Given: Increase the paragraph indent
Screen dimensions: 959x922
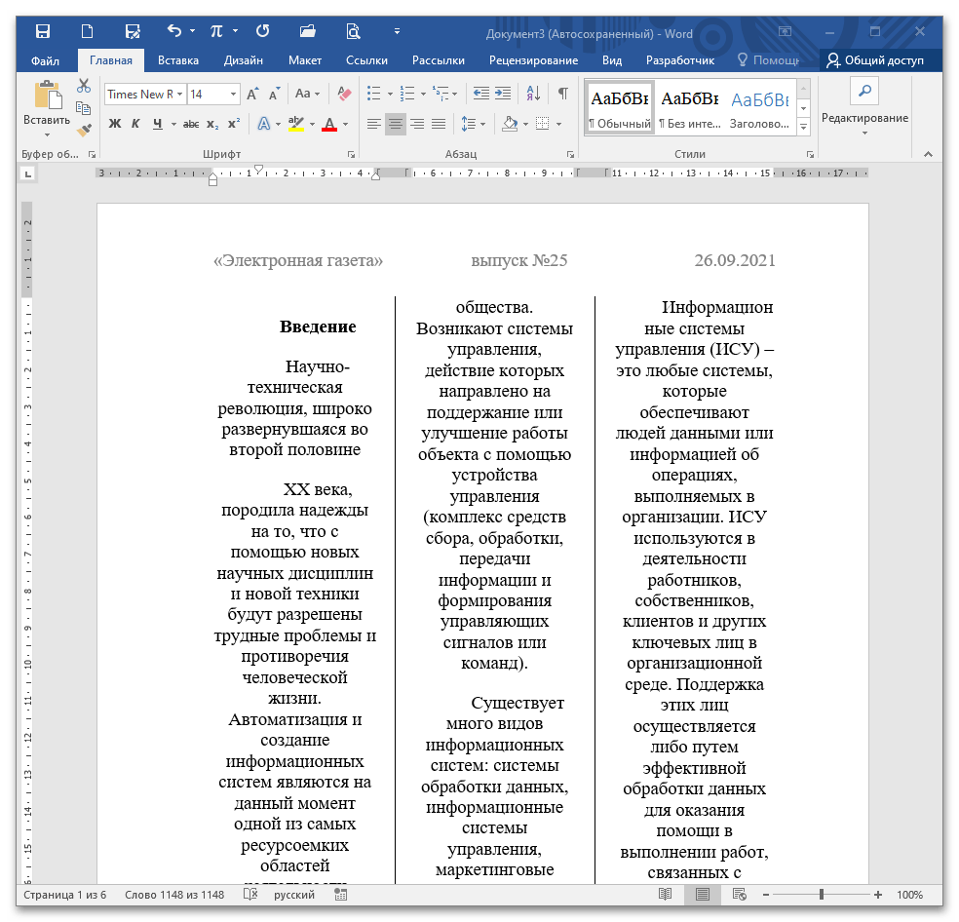Looking at the screenshot, I should point(503,95).
